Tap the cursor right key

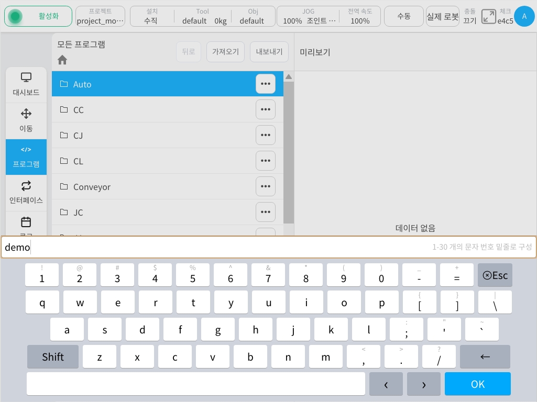(x=424, y=384)
